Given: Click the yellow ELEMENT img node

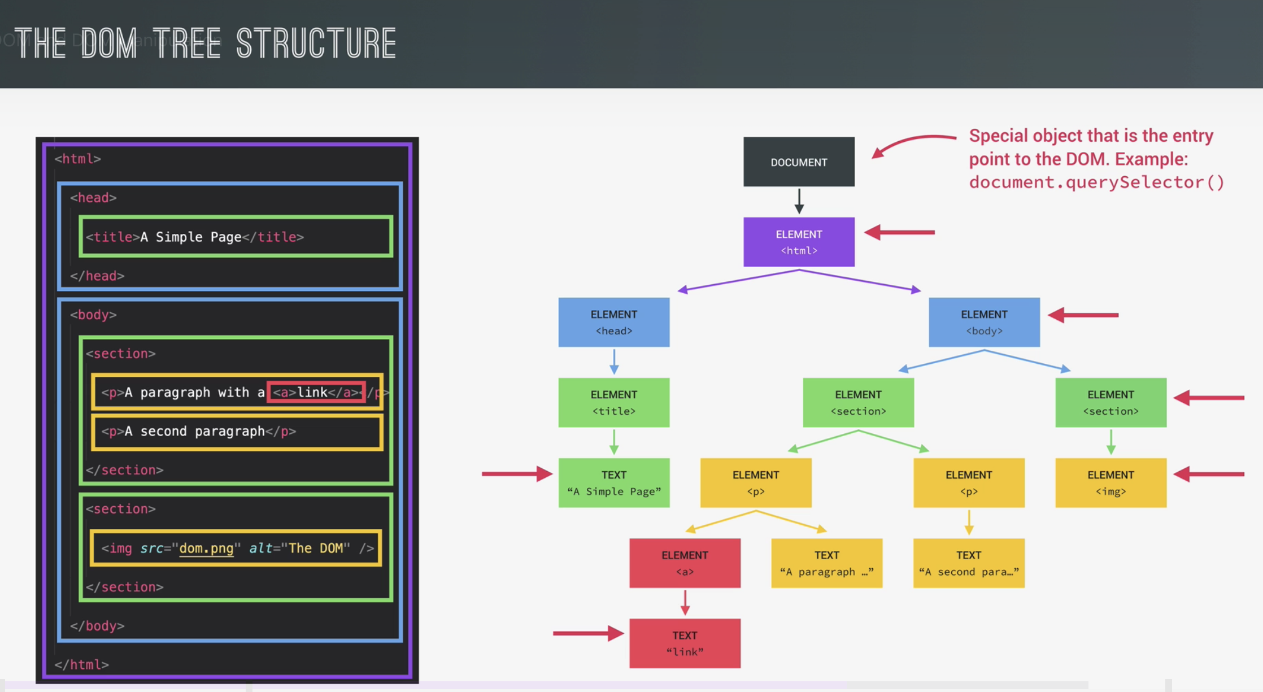Looking at the screenshot, I should click(x=1110, y=482).
